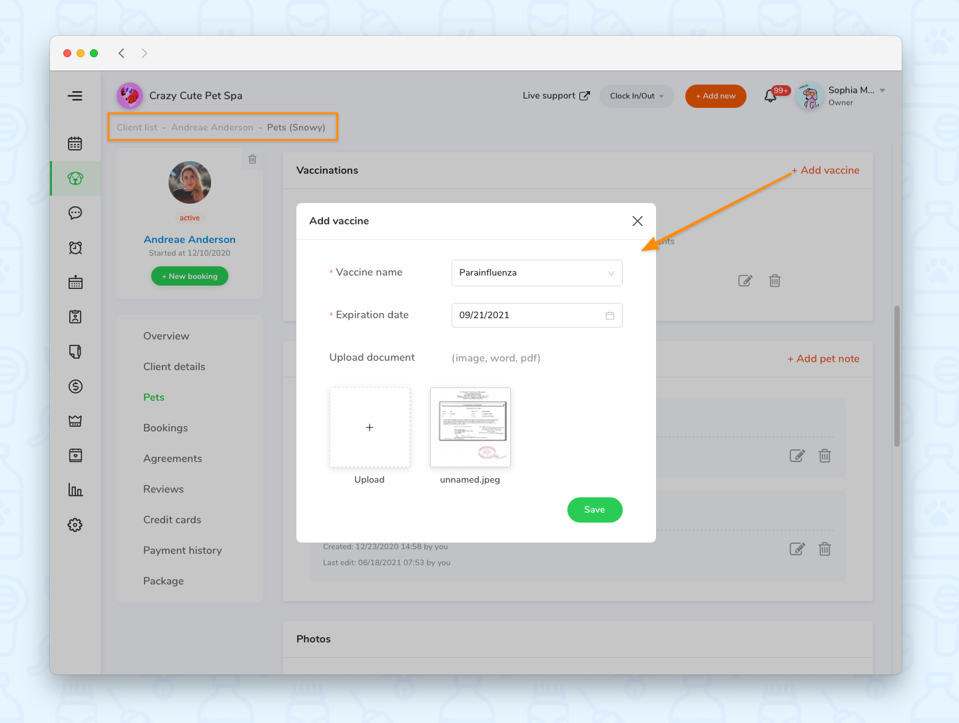
Task: Go to Andreae Anderson breadcrumb
Action: (212, 128)
